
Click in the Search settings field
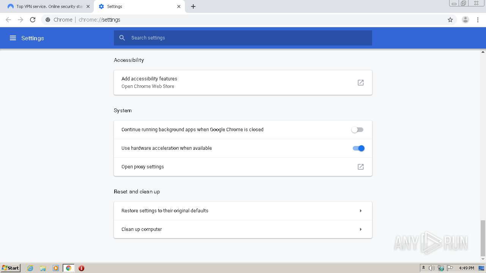tap(243, 38)
